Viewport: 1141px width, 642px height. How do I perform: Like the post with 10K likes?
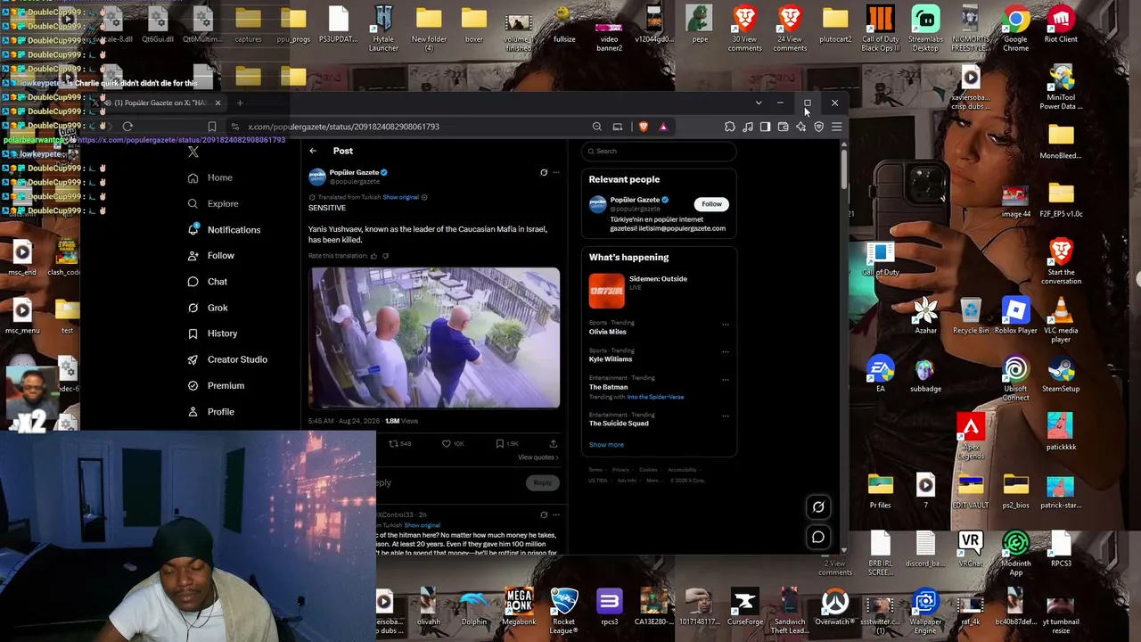click(x=453, y=443)
